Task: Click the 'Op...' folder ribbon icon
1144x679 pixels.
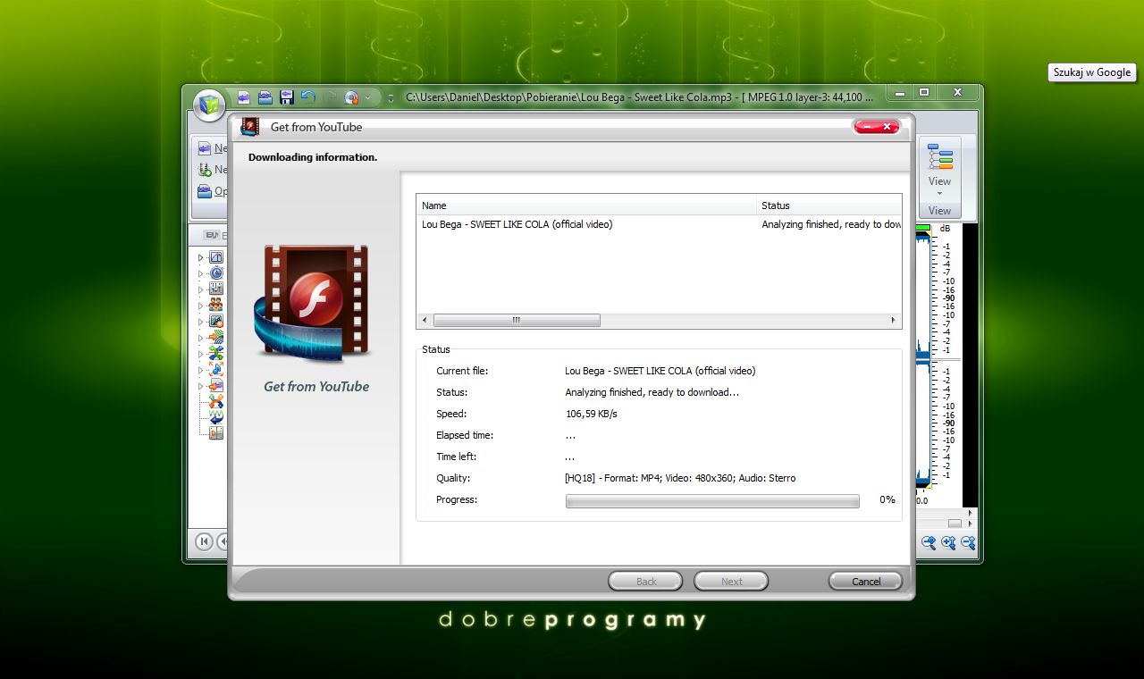Action: click(x=206, y=191)
